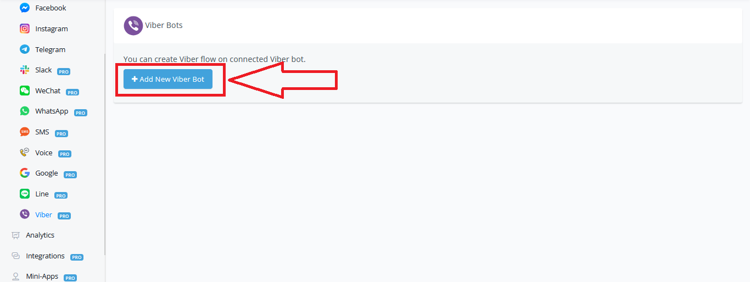This screenshot has height=282, width=750.
Task: Click the purple Viber Bots header logo
Action: pyautogui.click(x=133, y=25)
